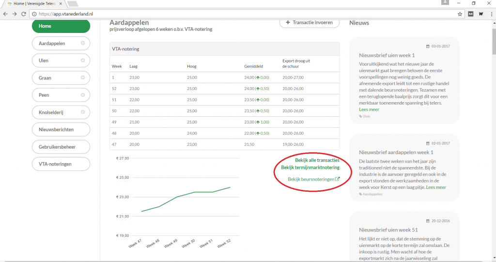Expand the Peen plus icon in sidebar
This screenshot has height=262, width=496.
coord(82,95)
